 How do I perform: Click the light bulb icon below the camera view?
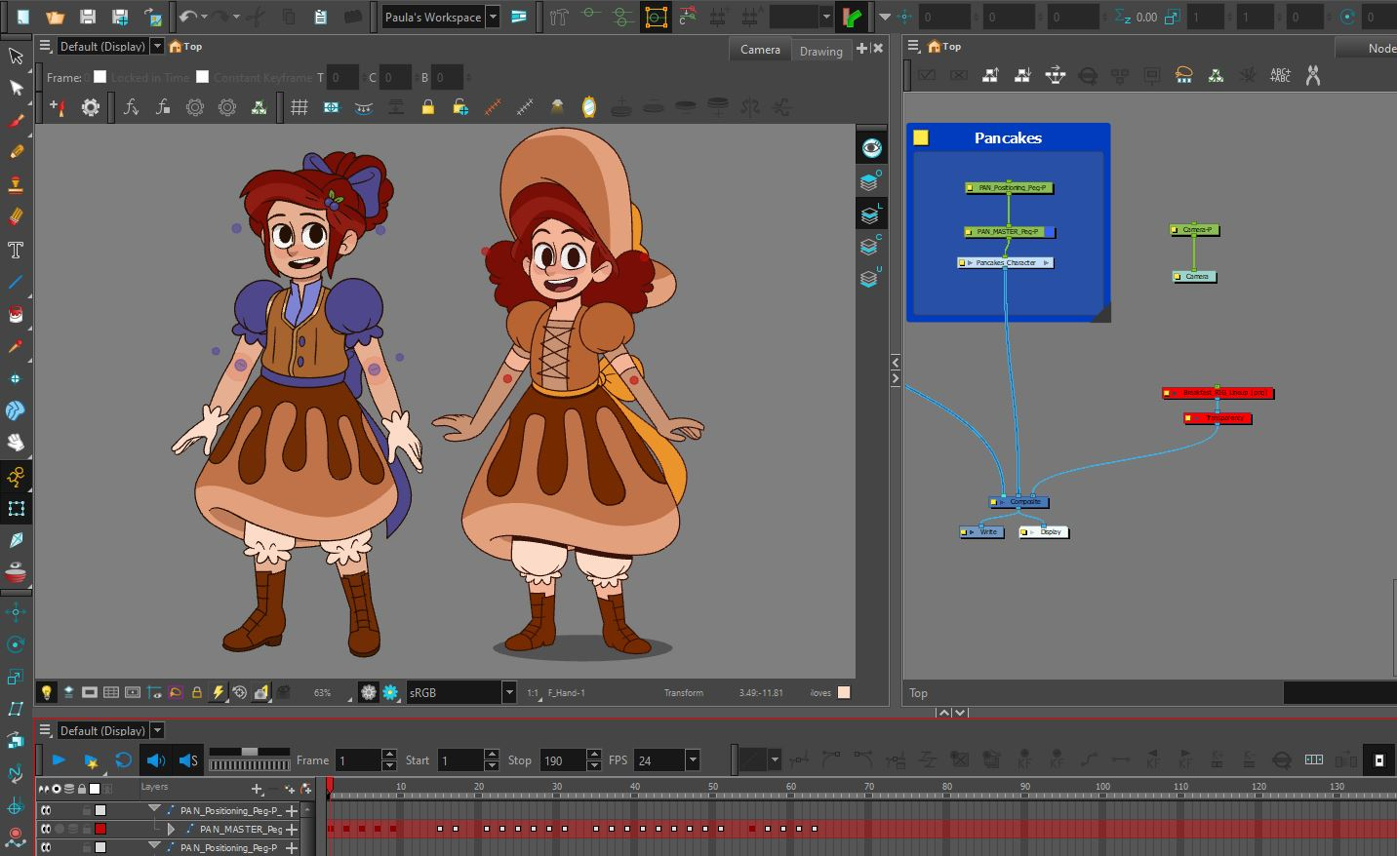tap(46, 692)
